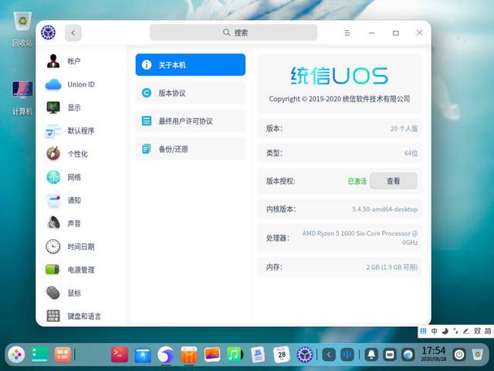Click the AMD Ryzen 5 1600 processor text

pyautogui.click(x=360, y=238)
